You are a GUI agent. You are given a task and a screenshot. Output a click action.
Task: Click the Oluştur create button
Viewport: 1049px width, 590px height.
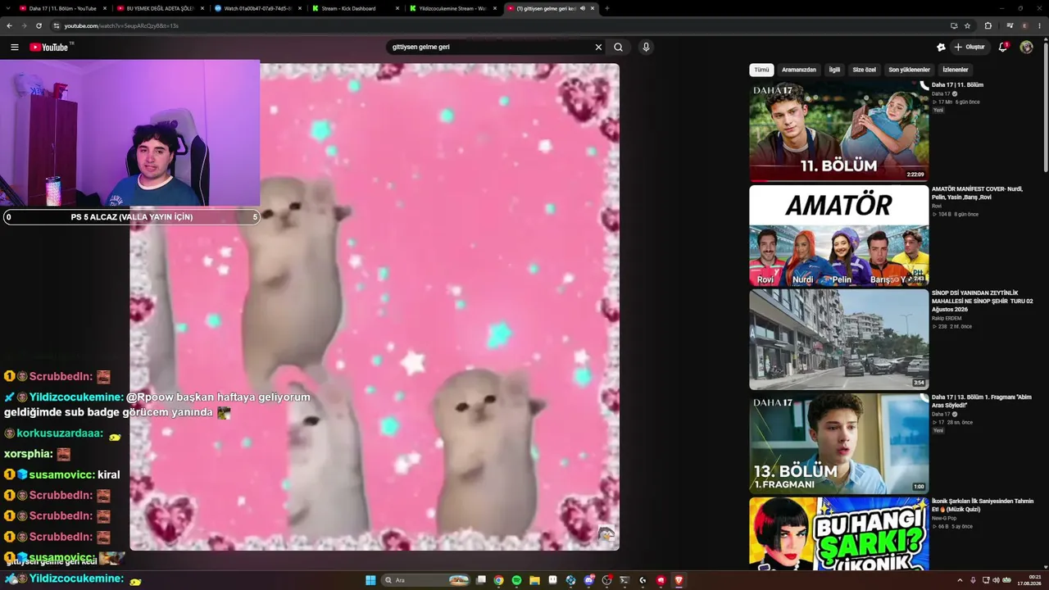(970, 48)
